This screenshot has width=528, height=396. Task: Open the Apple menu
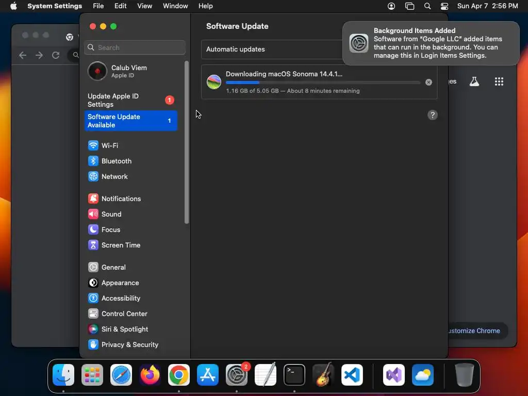(x=13, y=6)
